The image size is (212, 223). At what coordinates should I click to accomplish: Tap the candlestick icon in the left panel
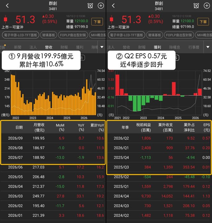[x=6, y=19]
